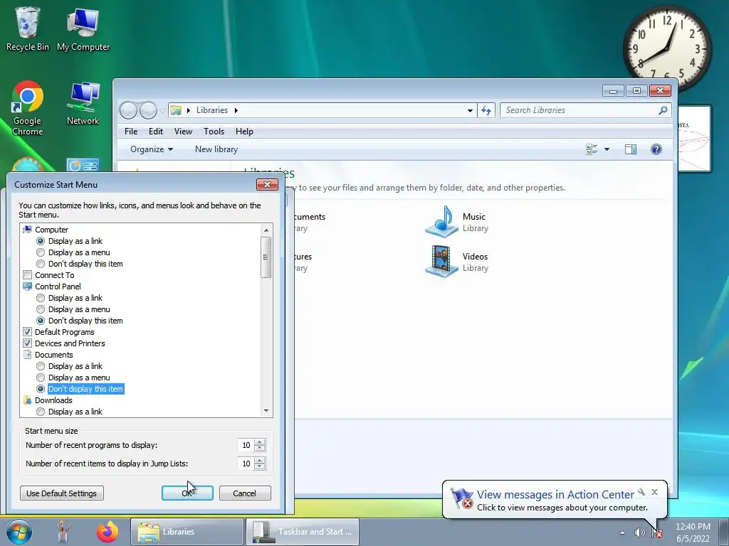Launch Google Chrome from the desktop

28,108
